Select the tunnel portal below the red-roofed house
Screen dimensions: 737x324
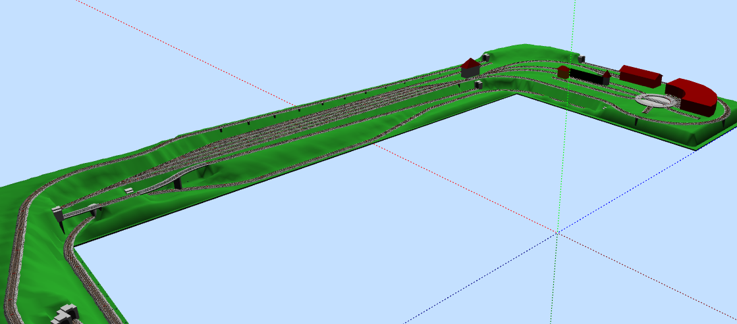tap(478, 84)
